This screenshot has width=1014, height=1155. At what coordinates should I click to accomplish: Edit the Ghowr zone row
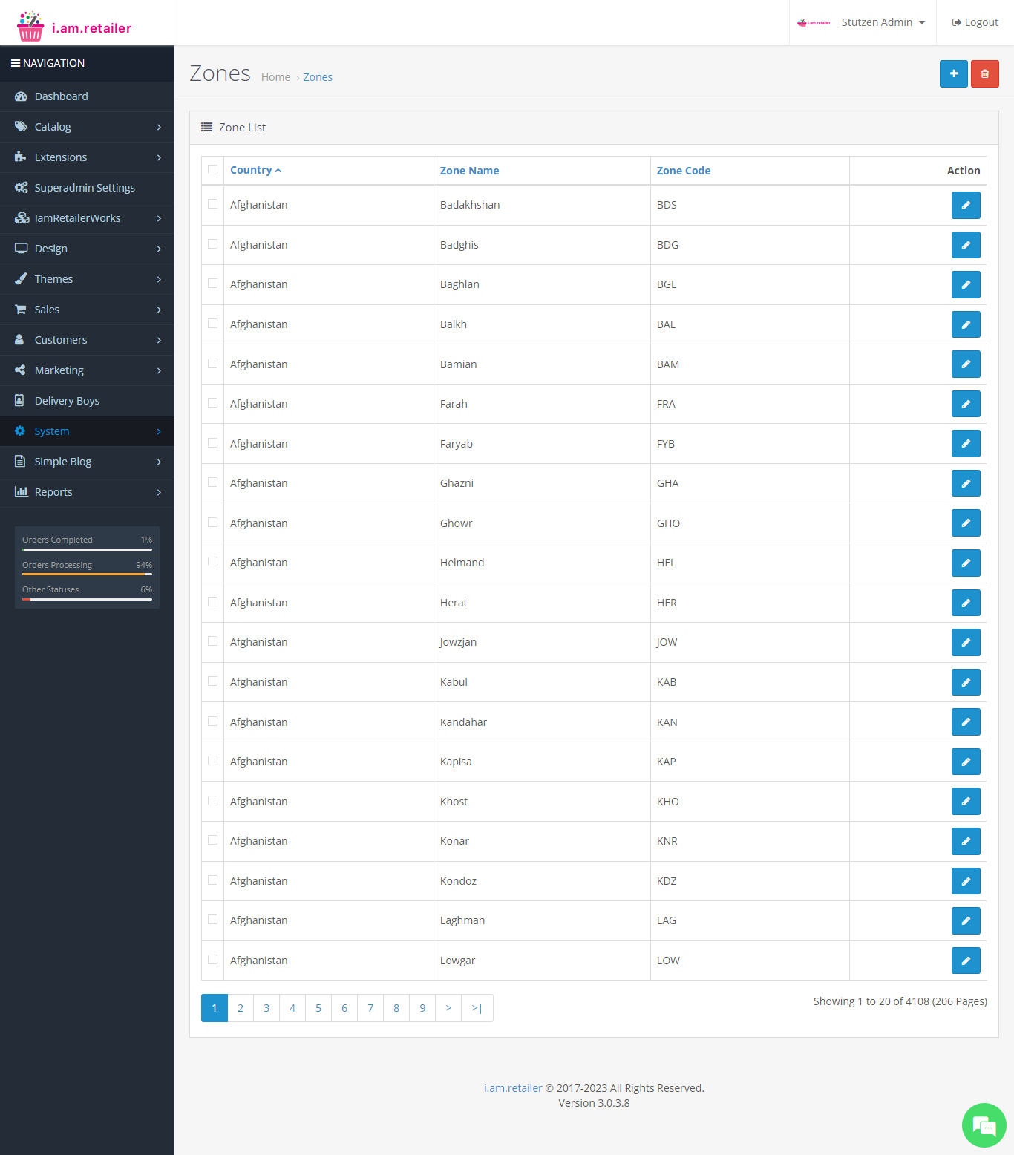point(966,523)
